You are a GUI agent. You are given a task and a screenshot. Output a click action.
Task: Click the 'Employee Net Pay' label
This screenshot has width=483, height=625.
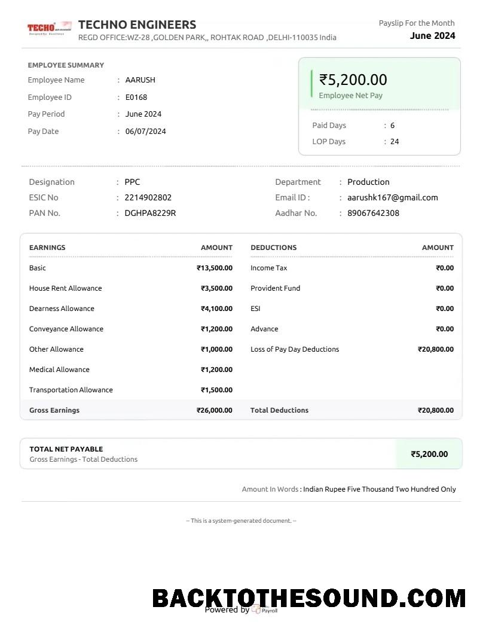coord(351,95)
